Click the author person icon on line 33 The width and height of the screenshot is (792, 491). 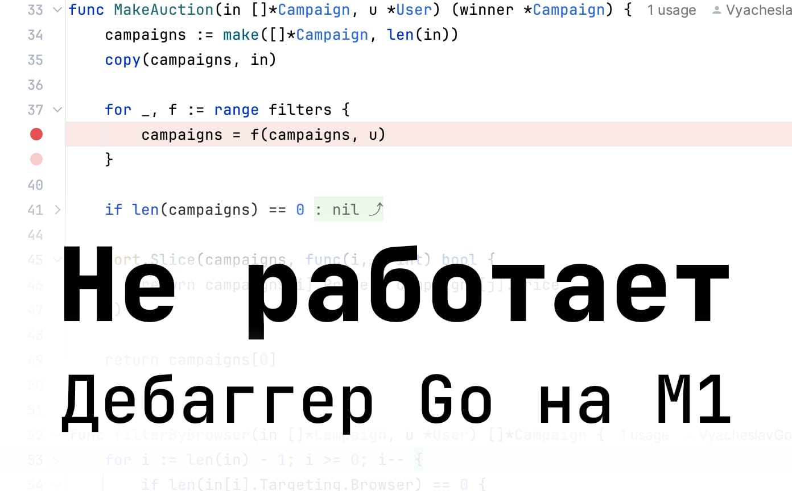[x=717, y=10]
